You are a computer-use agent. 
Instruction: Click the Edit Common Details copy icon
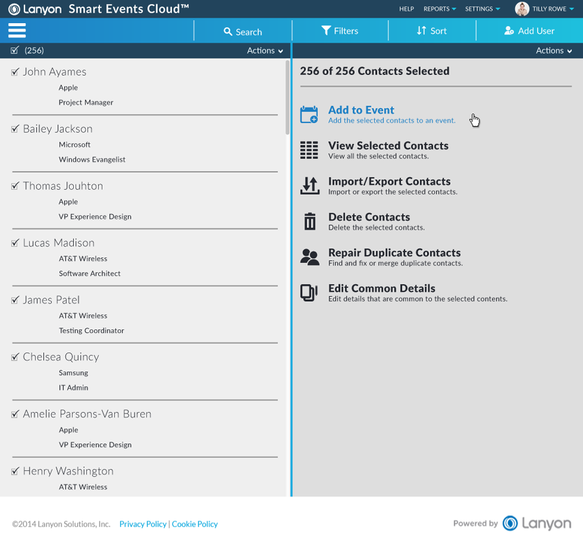[309, 293]
